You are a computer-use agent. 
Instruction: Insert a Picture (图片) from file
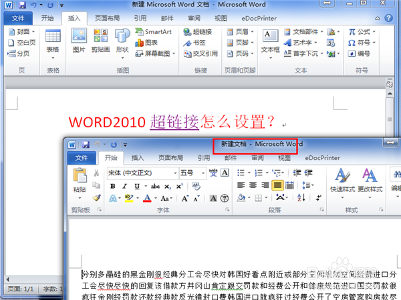tap(79, 41)
